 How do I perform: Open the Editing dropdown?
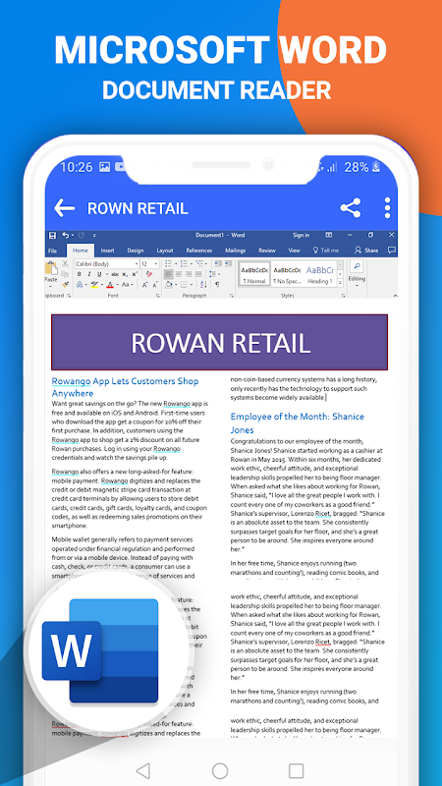[x=357, y=273]
